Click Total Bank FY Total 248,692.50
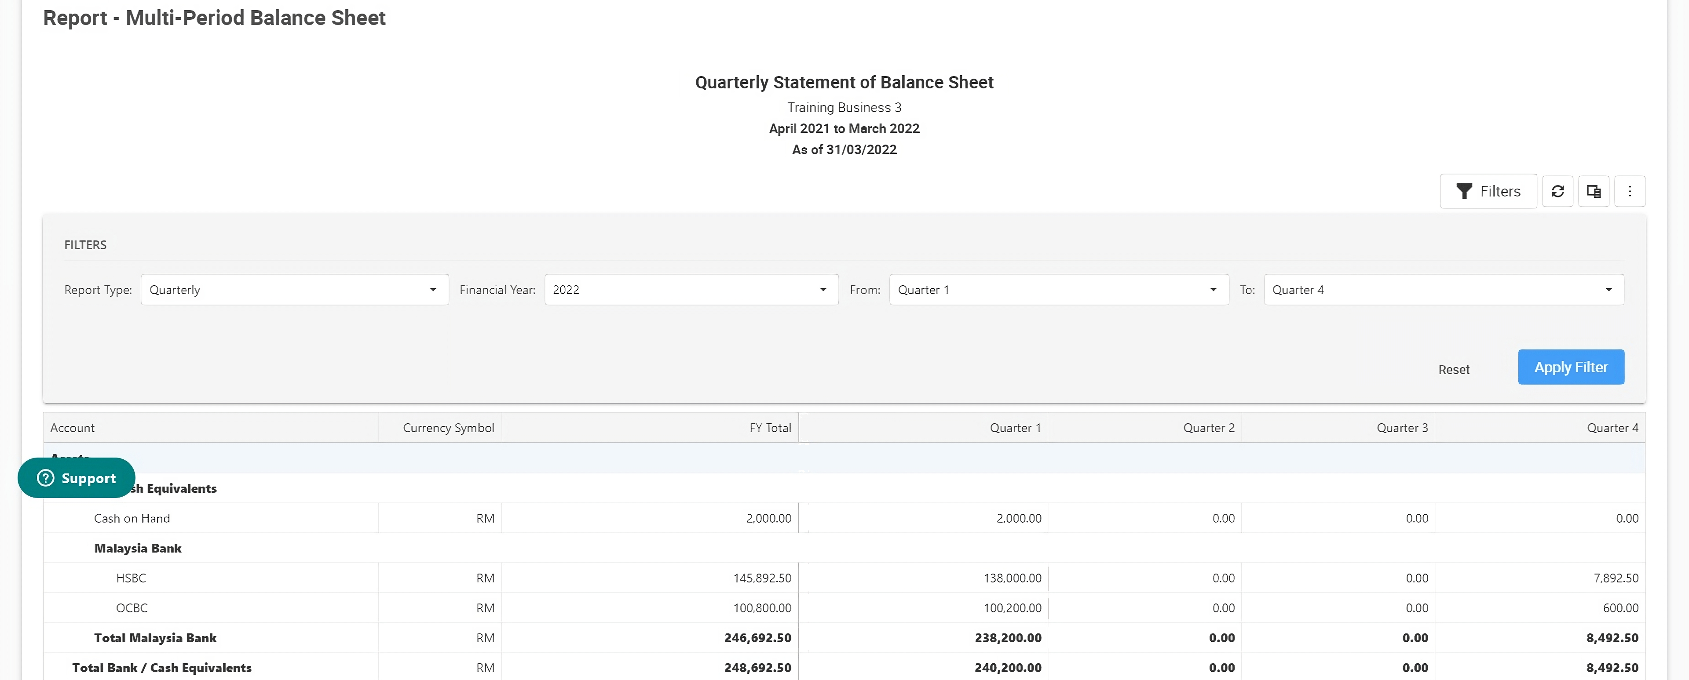1689x680 pixels. (757, 668)
